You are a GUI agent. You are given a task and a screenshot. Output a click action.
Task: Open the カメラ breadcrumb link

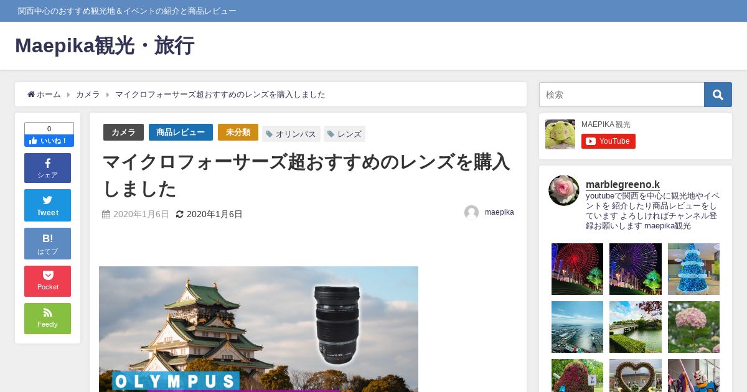click(x=88, y=95)
